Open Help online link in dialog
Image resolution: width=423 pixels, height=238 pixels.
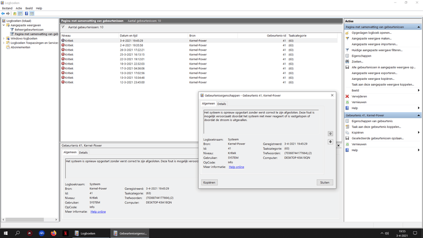[x=236, y=167]
